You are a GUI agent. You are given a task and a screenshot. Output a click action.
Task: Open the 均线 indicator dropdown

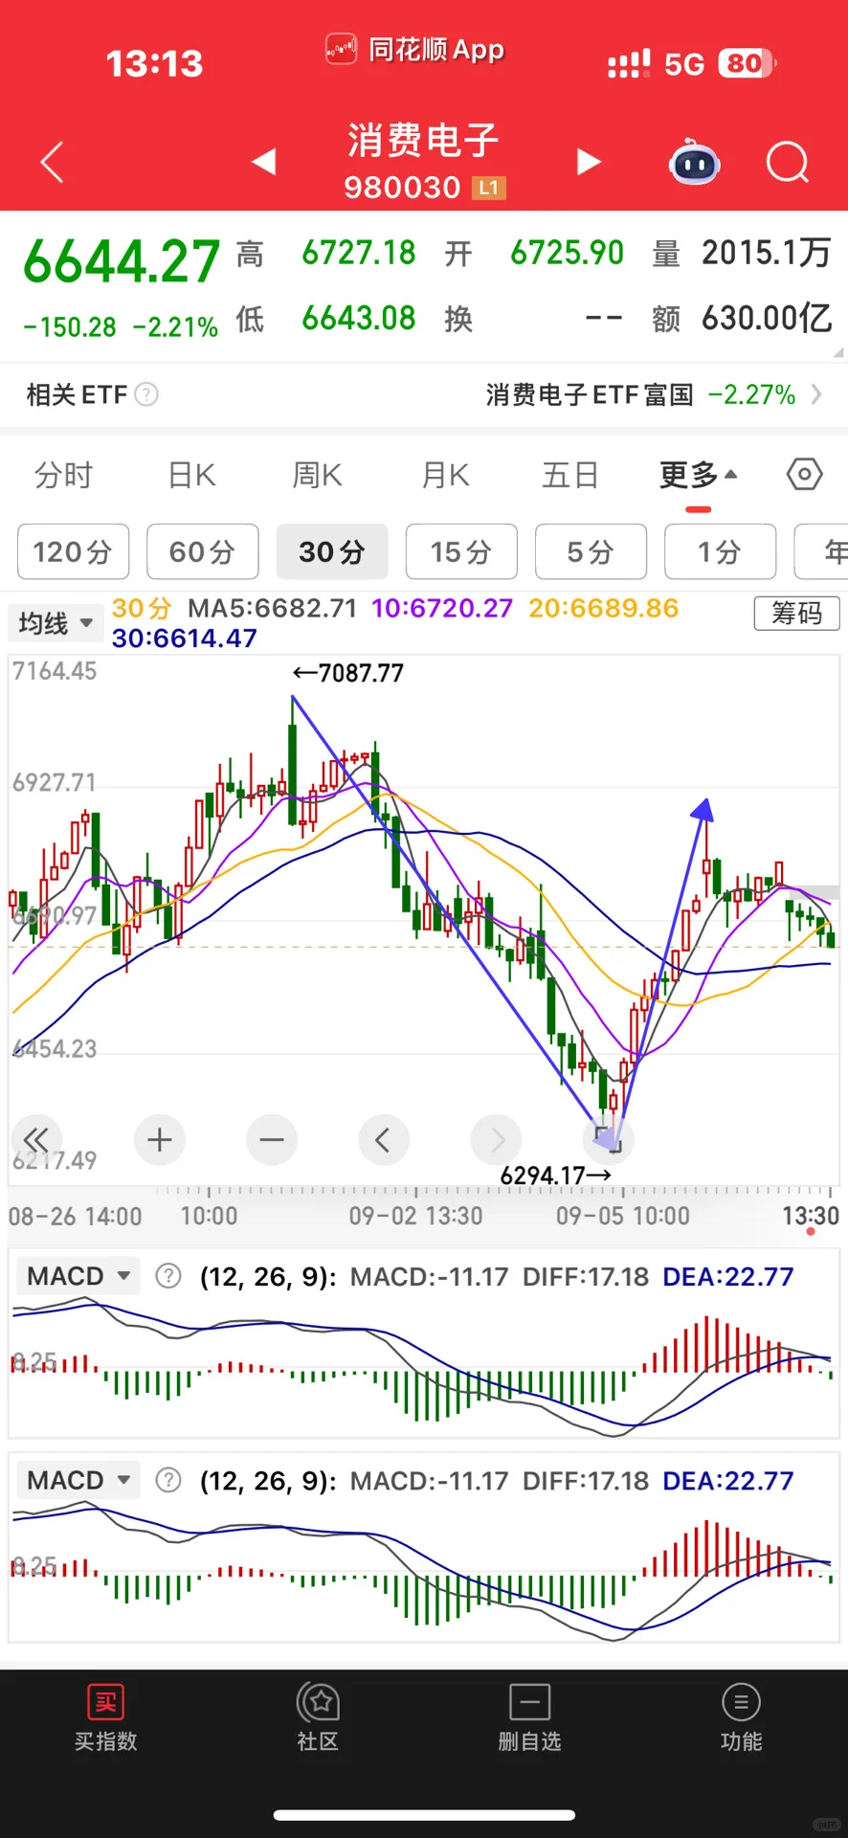(55, 623)
